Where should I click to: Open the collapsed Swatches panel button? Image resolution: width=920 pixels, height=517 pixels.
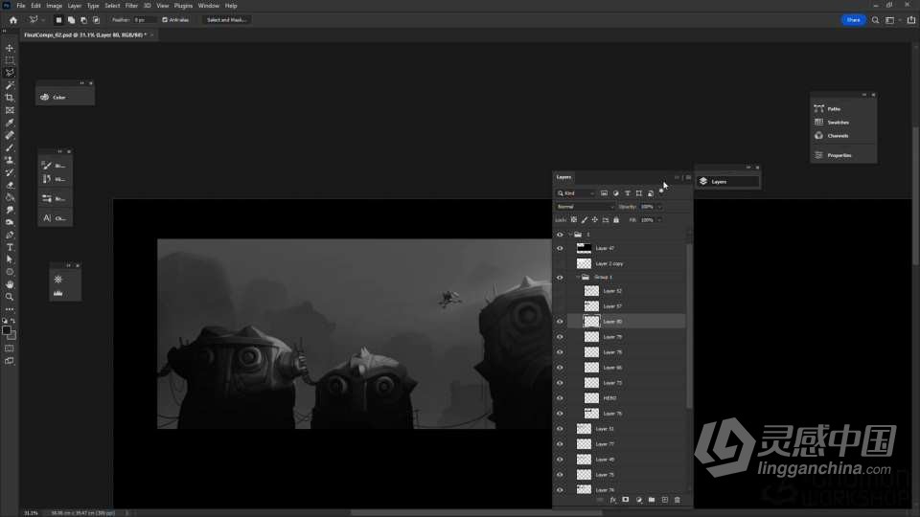843,123
